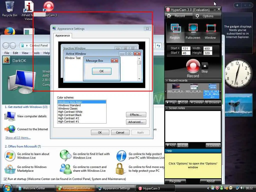Select the highlighted .avi recent record thumbnail
The width and height of the screenshot is (256, 192).
[212, 91]
